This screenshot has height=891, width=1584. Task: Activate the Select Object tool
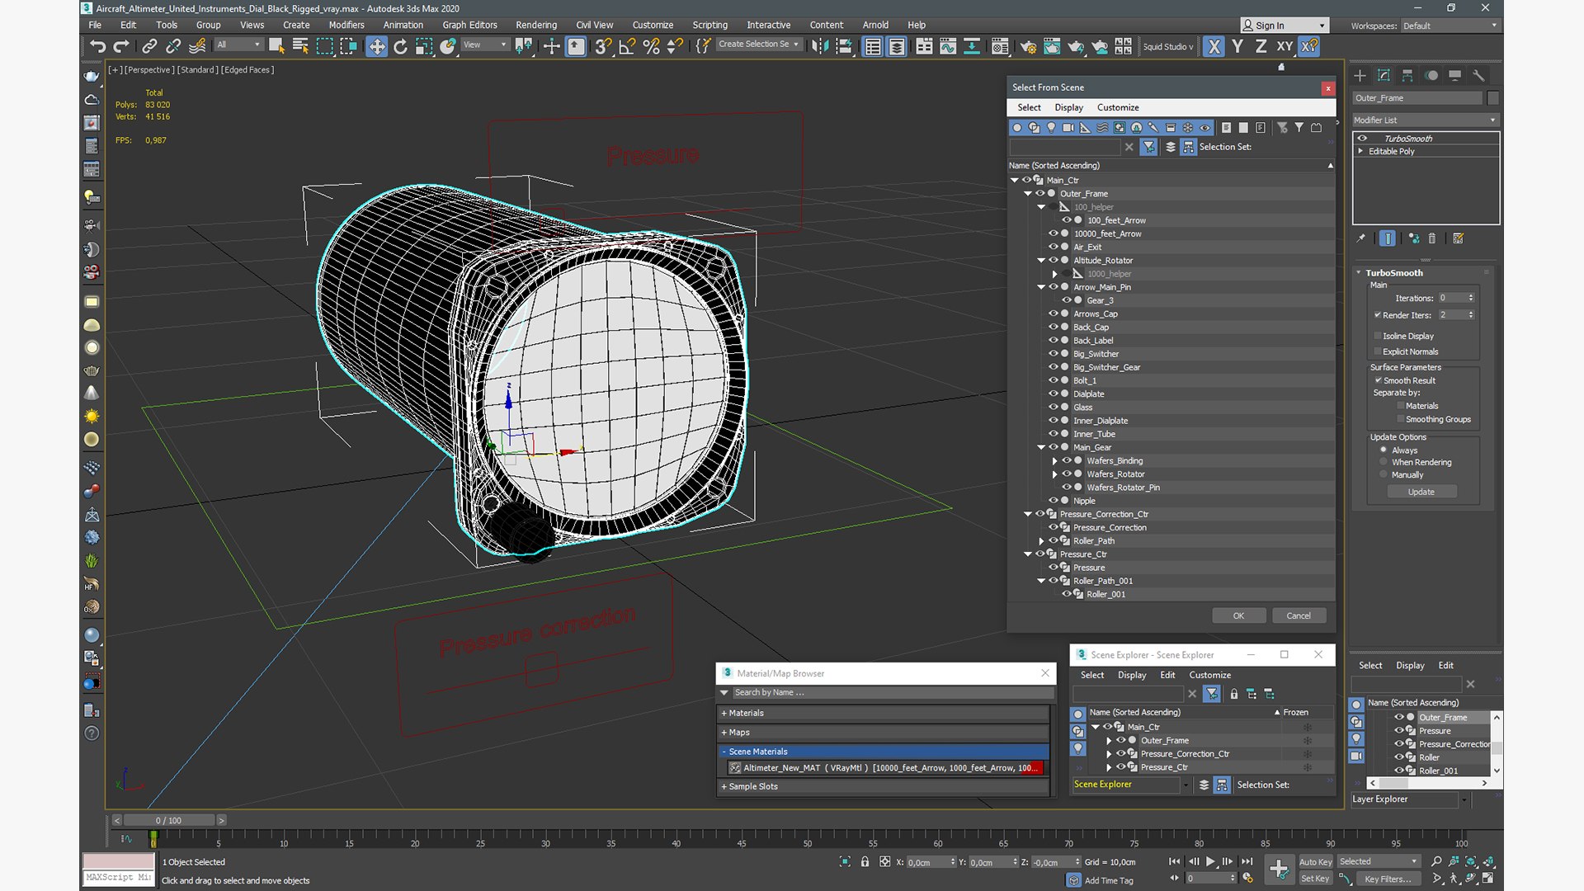tap(276, 46)
